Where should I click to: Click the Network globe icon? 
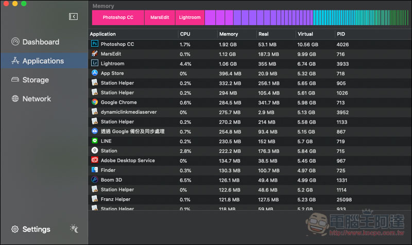[x=15, y=99]
